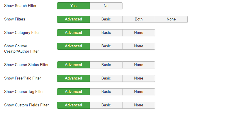Image resolution: width=225 pixels, height=114 pixels.
Task: Select Basic for Course Creator/Author Filter
Action: coord(106,46)
